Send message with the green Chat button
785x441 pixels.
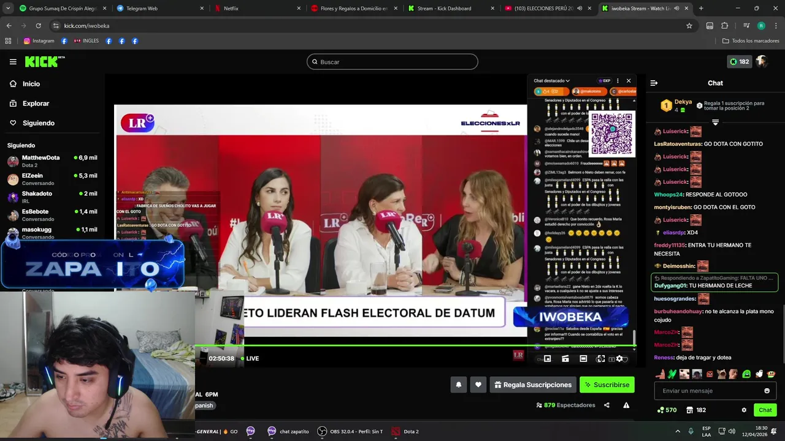(x=765, y=410)
